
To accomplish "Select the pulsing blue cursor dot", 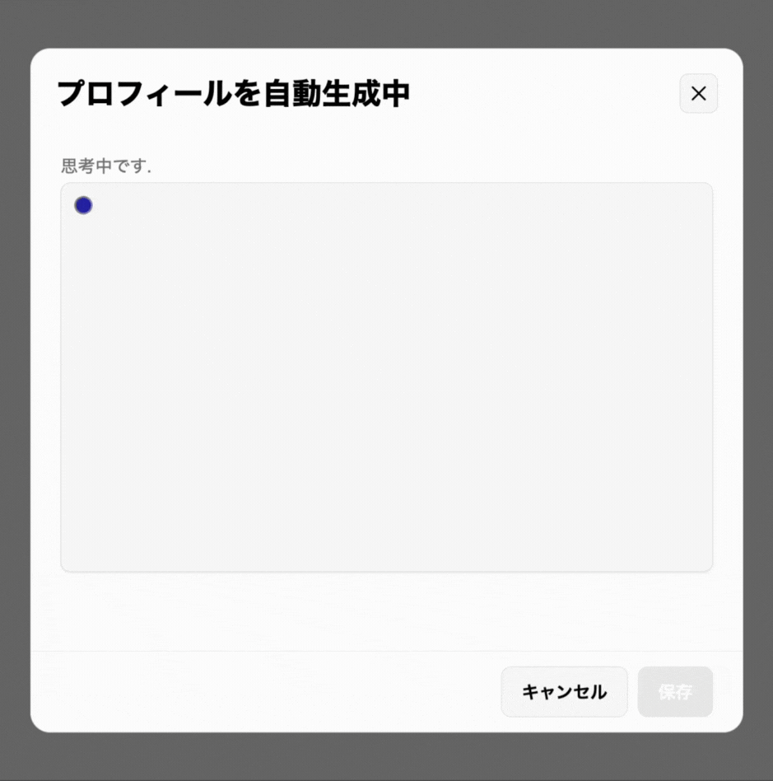I will 83,205.
